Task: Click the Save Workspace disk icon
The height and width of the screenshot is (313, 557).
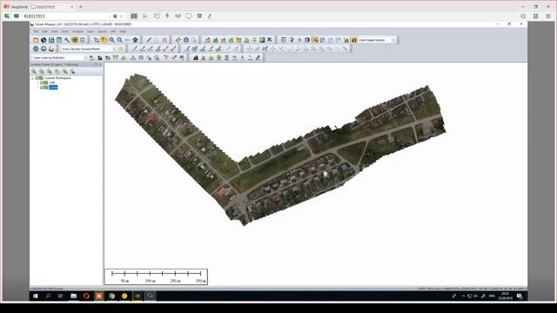Action: pos(51,40)
